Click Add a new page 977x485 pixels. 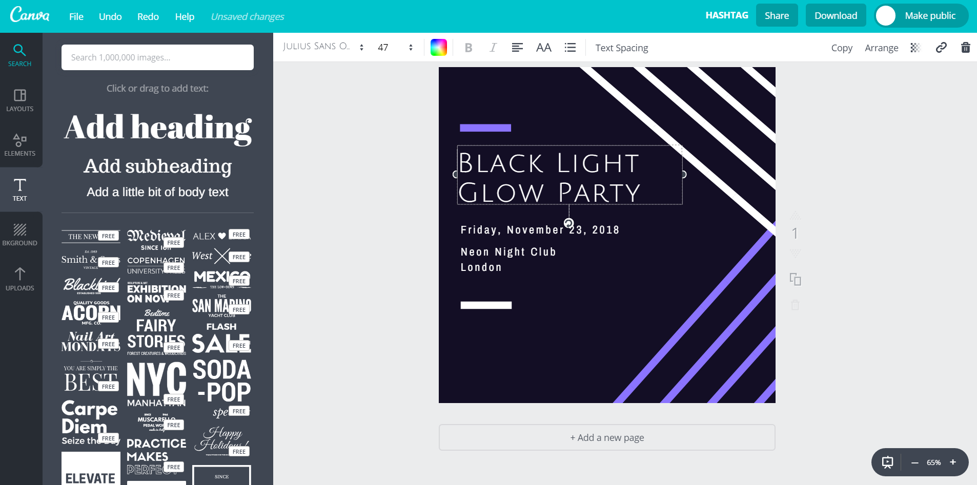pyautogui.click(x=606, y=437)
